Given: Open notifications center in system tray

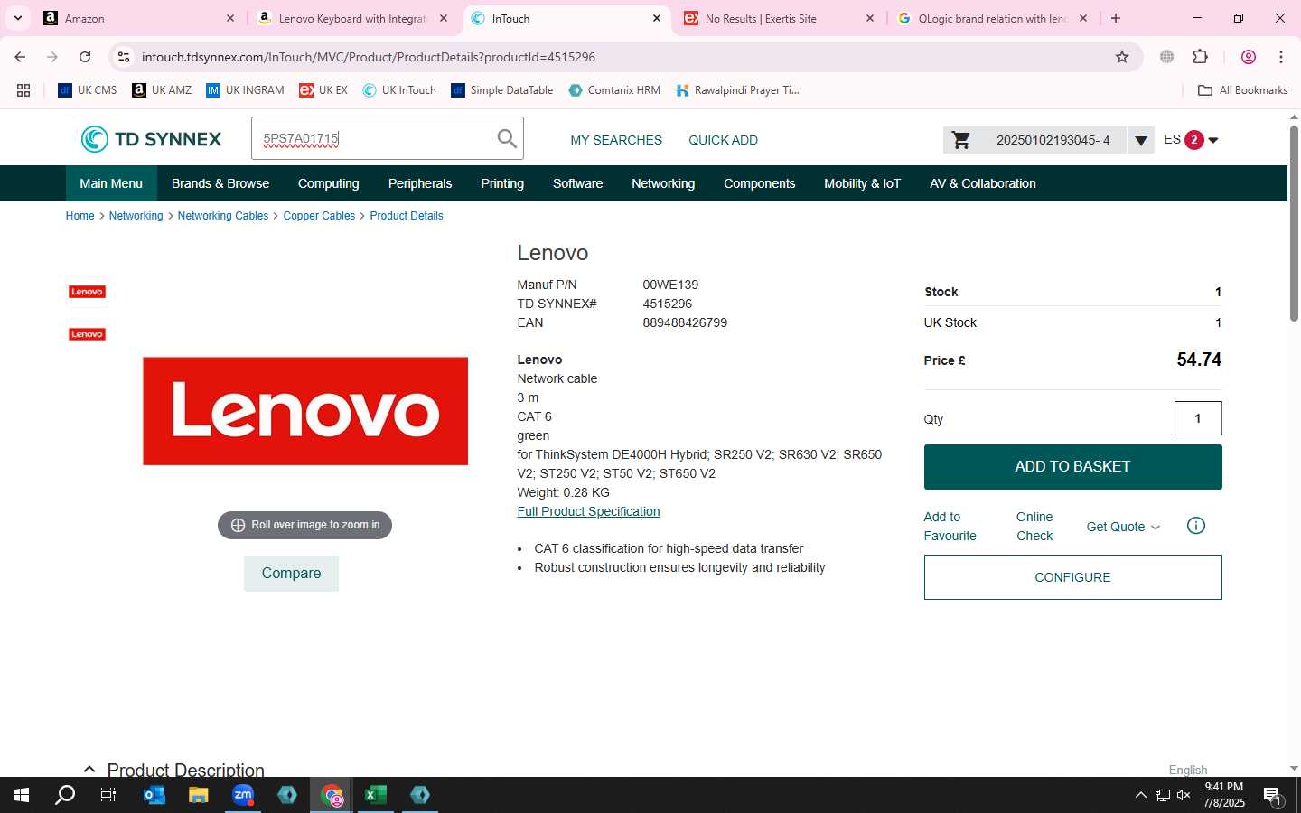Looking at the screenshot, I should pyautogui.click(x=1273, y=796).
